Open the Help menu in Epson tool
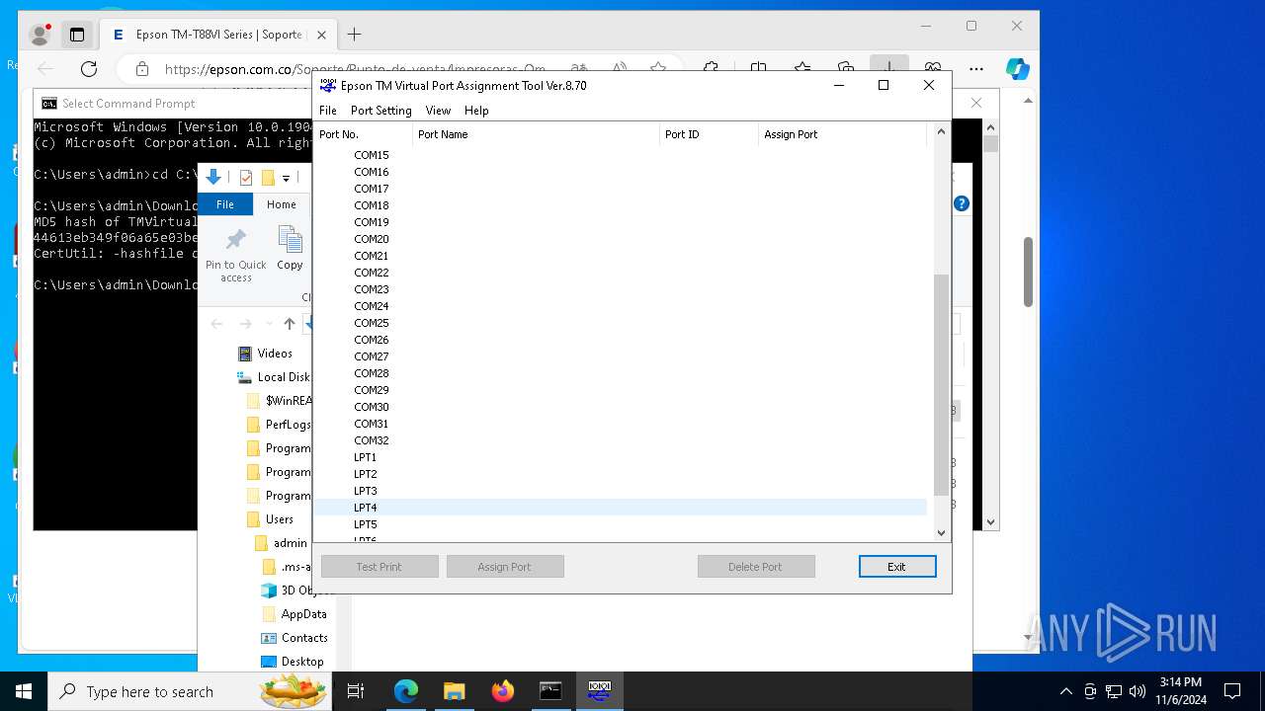 (x=476, y=111)
